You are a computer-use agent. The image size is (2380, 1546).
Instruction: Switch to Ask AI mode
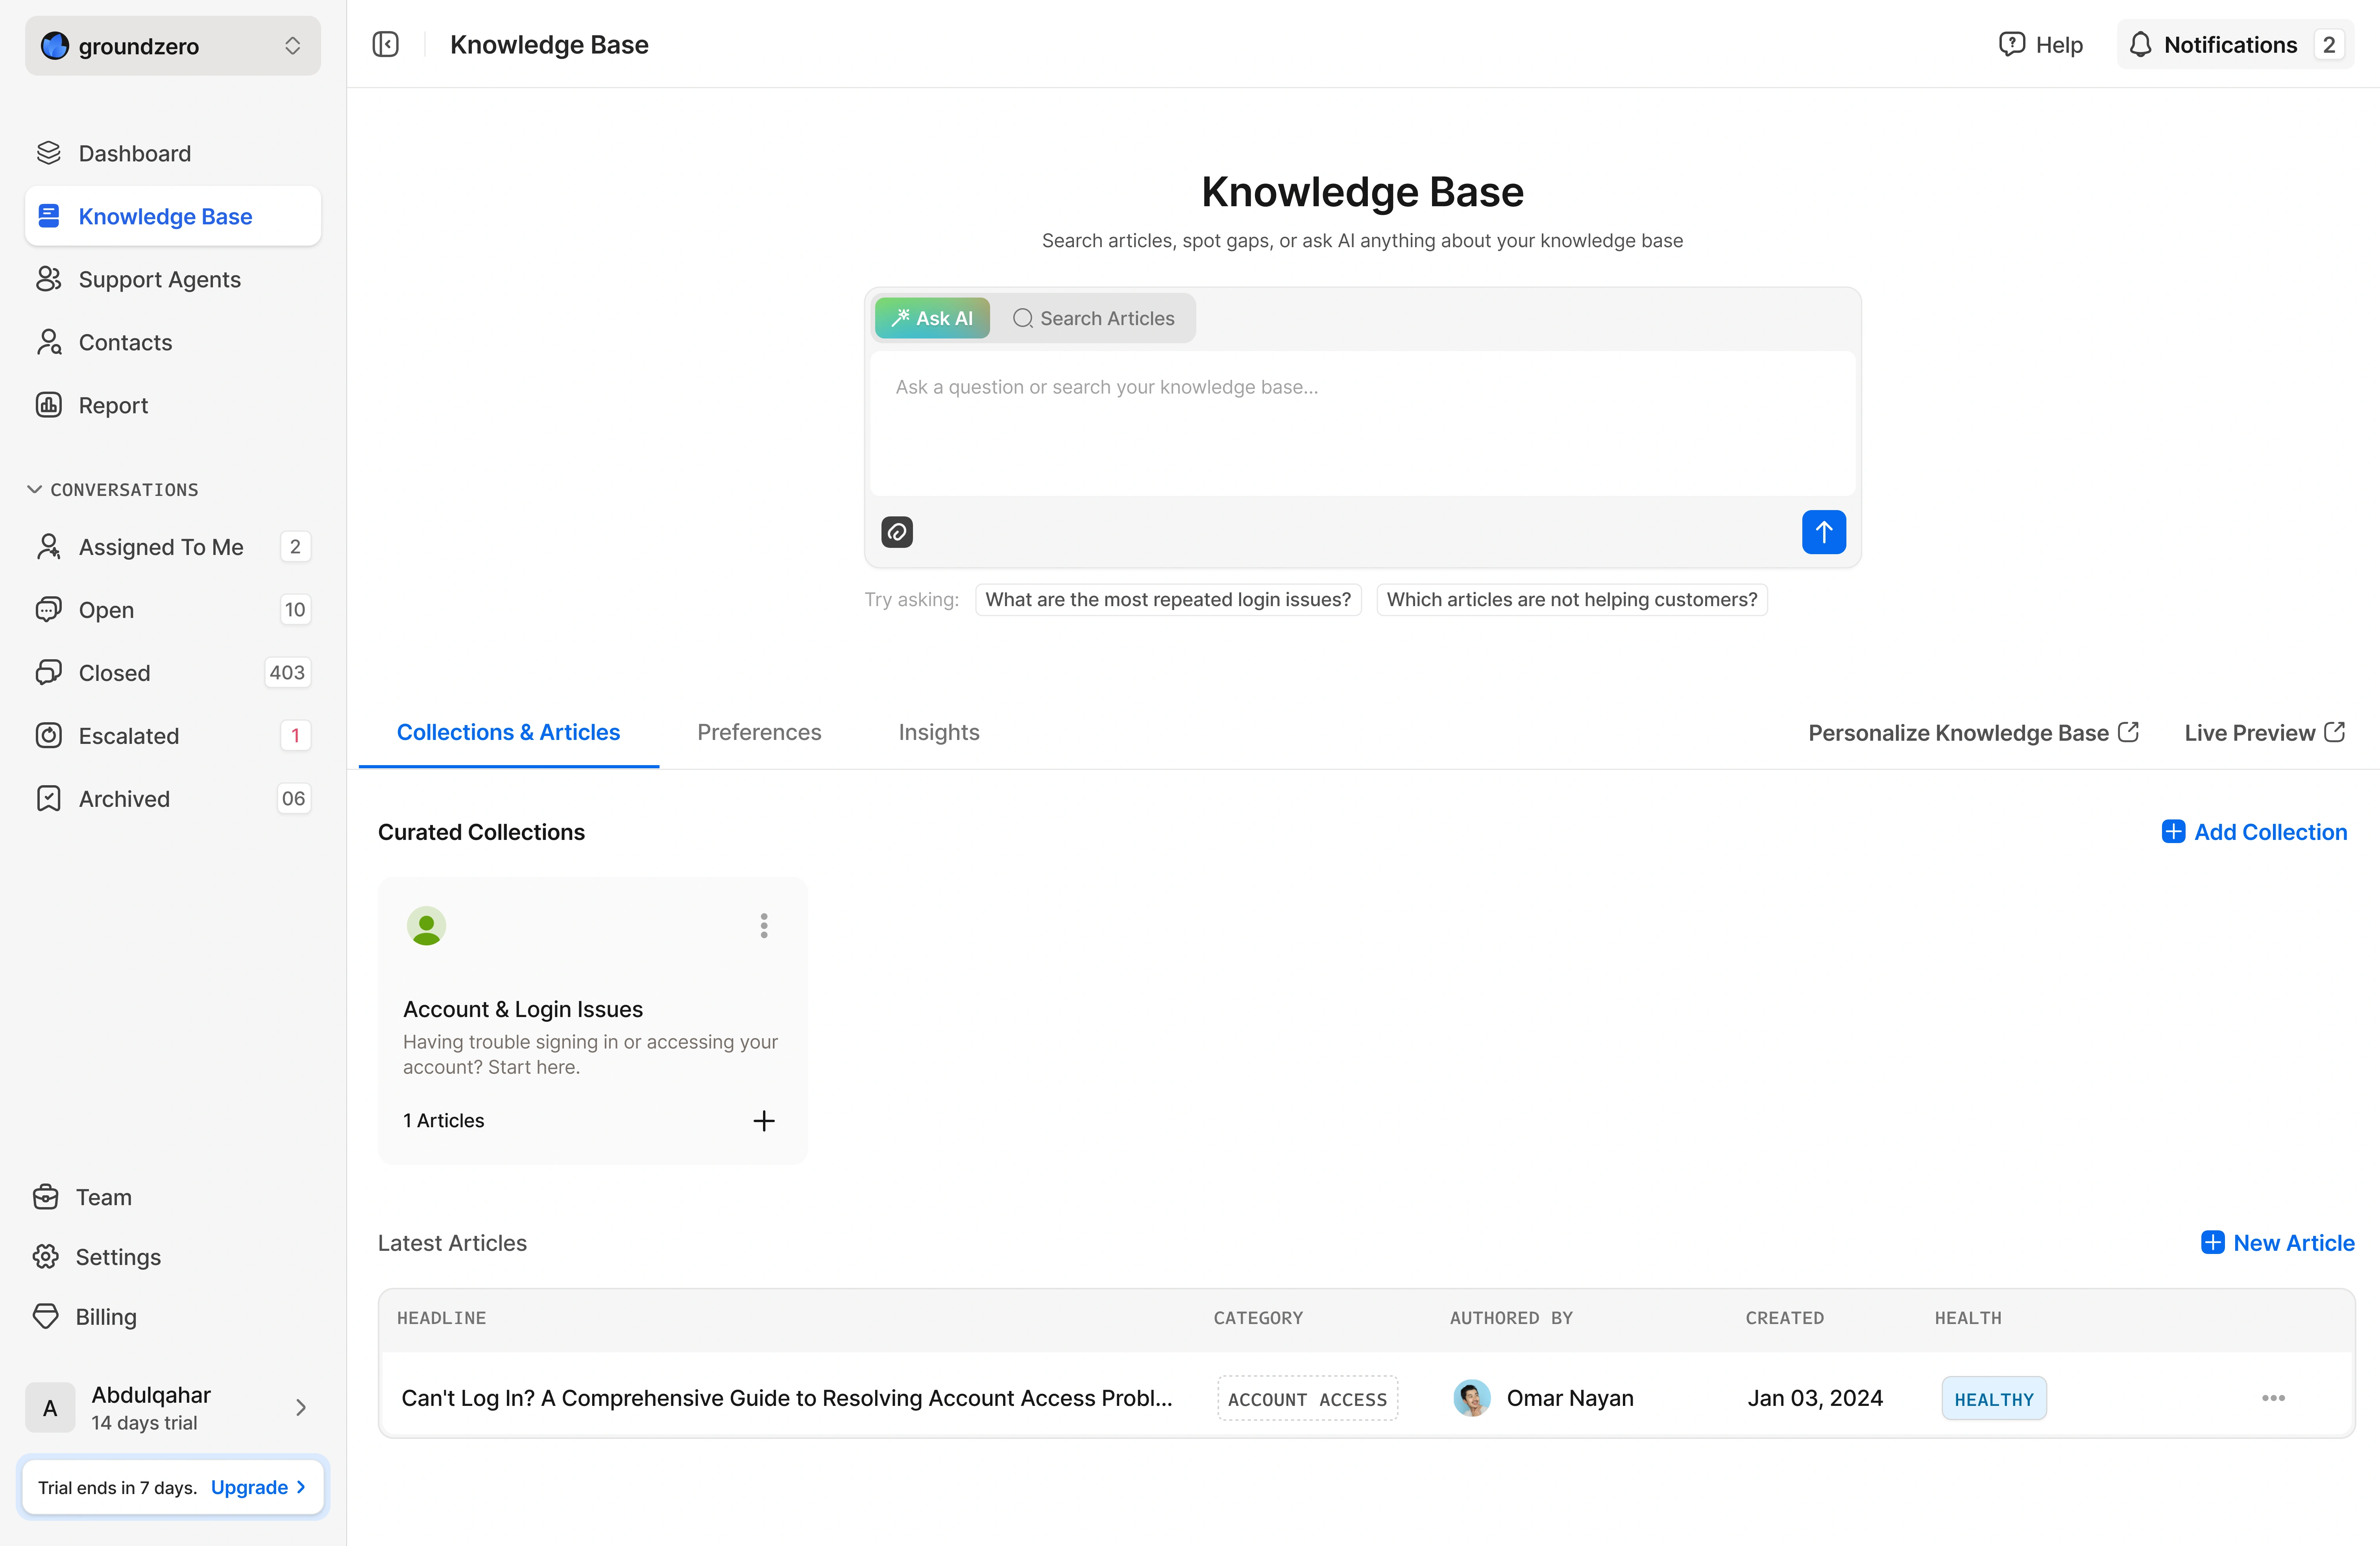tap(931, 318)
